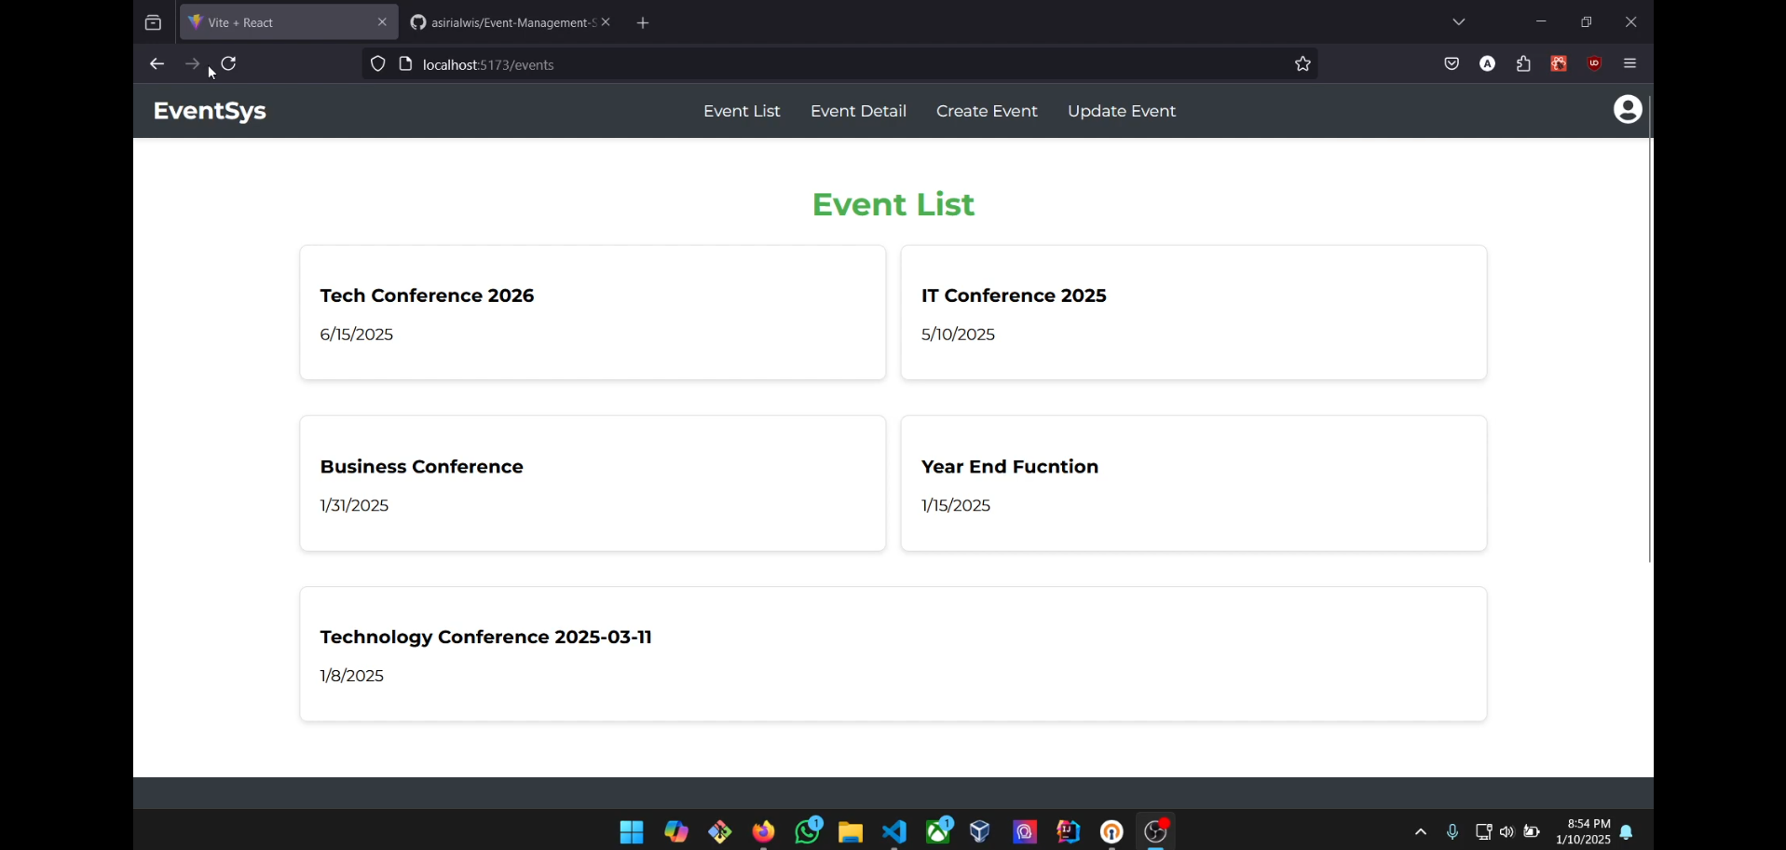Click the forward navigation arrow
The width and height of the screenshot is (1786, 850).
pos(192,63)
